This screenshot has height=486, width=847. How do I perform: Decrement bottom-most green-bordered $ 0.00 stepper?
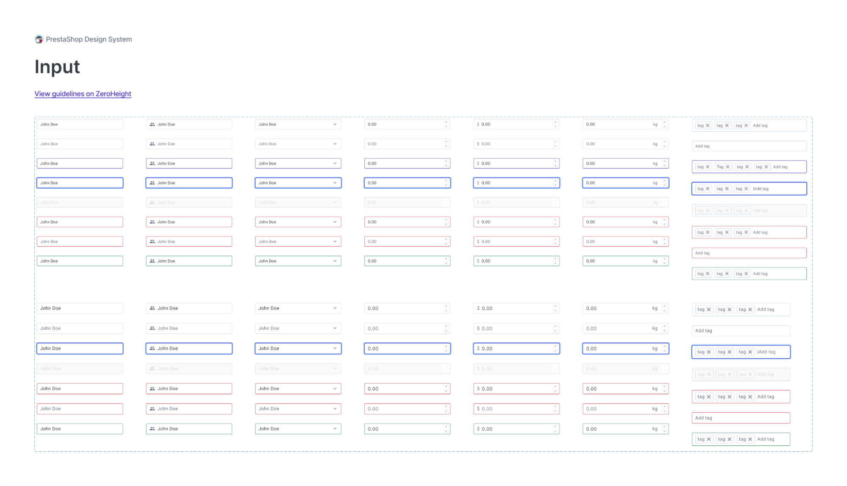[x=555, y=431]
